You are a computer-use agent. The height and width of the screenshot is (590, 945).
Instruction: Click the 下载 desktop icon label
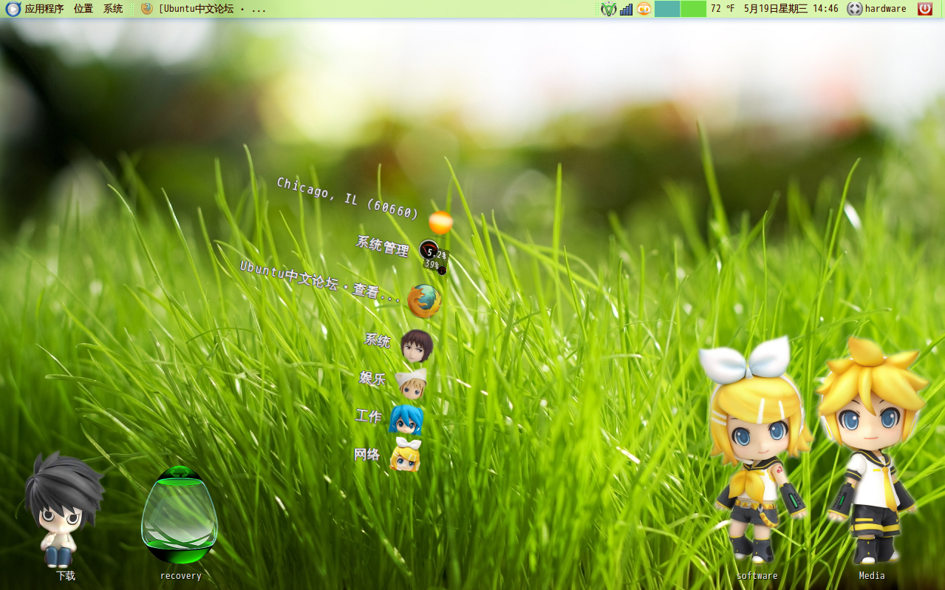(66, 576)
